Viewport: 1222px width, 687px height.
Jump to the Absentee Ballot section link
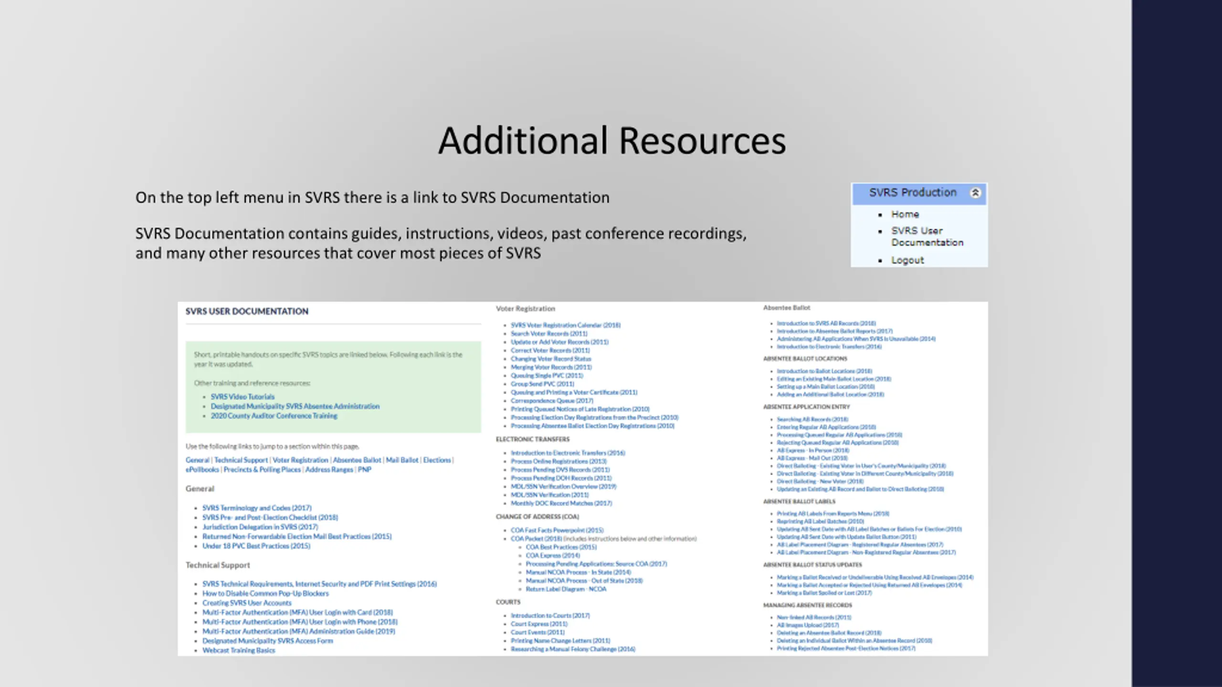point(357,460)
